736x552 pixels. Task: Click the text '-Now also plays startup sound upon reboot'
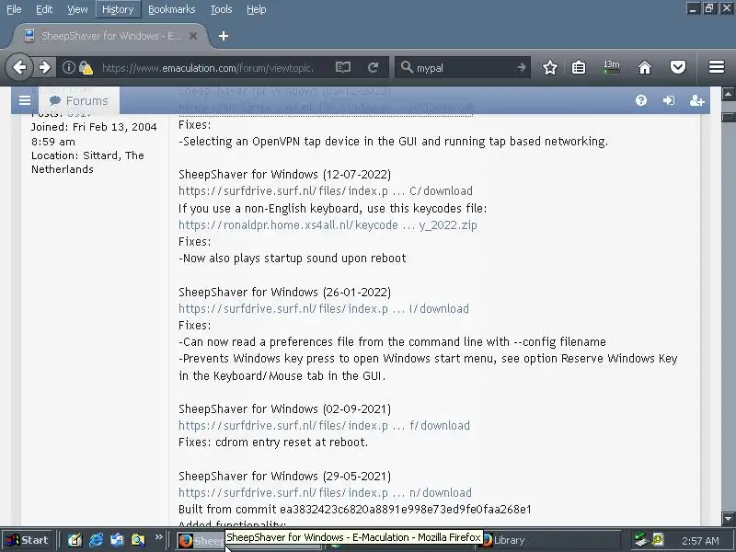click(293, 259)
